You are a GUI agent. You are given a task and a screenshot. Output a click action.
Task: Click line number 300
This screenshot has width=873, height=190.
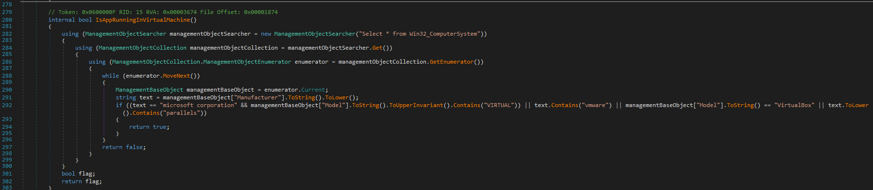tap(7, 166)
